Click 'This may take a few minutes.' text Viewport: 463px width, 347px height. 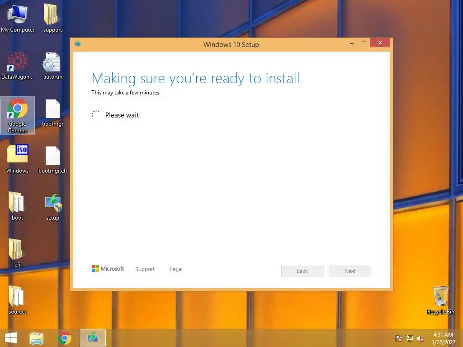coord(126,93)
